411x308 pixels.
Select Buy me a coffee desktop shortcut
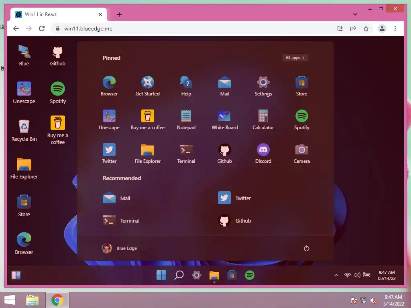click(x=58, y=130)
